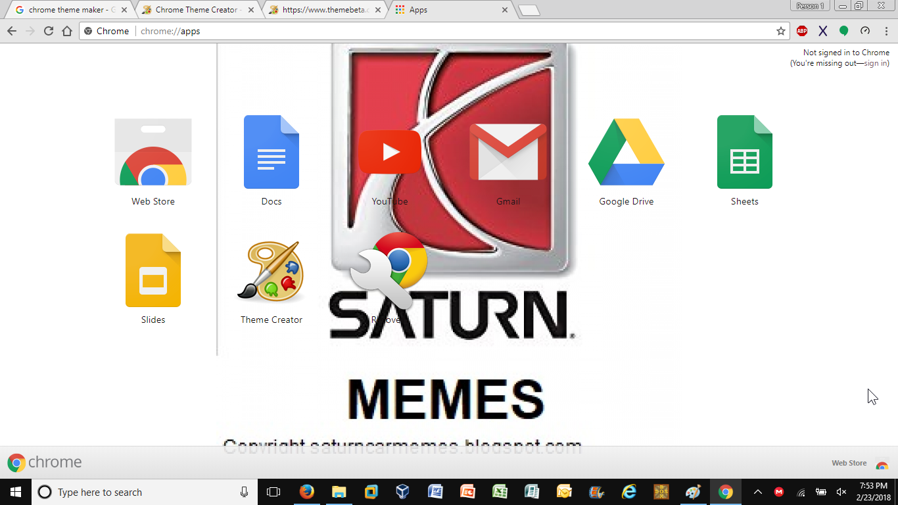Open the YouTube app icon
Screen dimensions: 898x505
click(x=390, y=152)
